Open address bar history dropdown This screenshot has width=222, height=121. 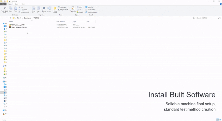click(x=192, y=18)
